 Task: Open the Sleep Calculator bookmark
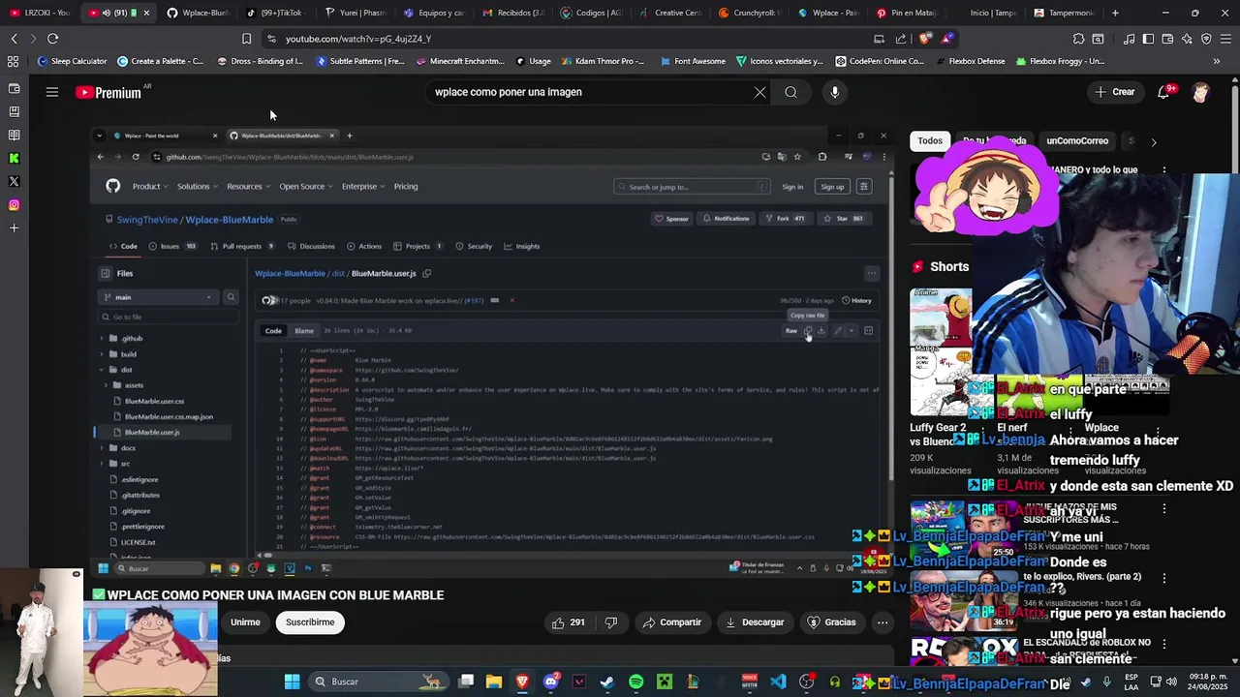pyautogui.click(x=72, y=61)
